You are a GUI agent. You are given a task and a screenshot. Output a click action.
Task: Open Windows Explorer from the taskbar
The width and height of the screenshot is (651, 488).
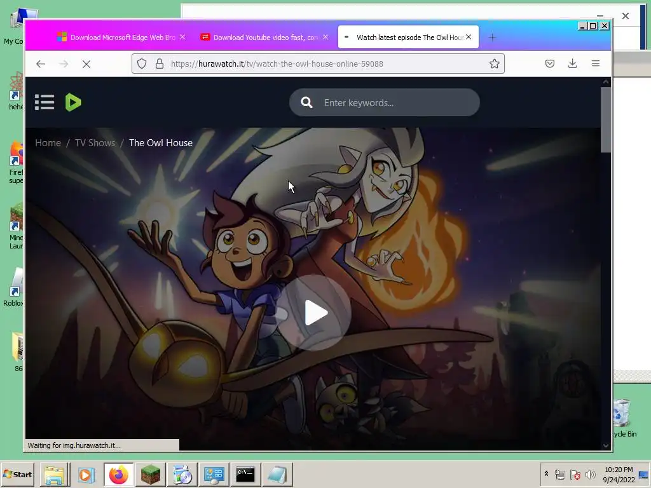tap(55, 475)
